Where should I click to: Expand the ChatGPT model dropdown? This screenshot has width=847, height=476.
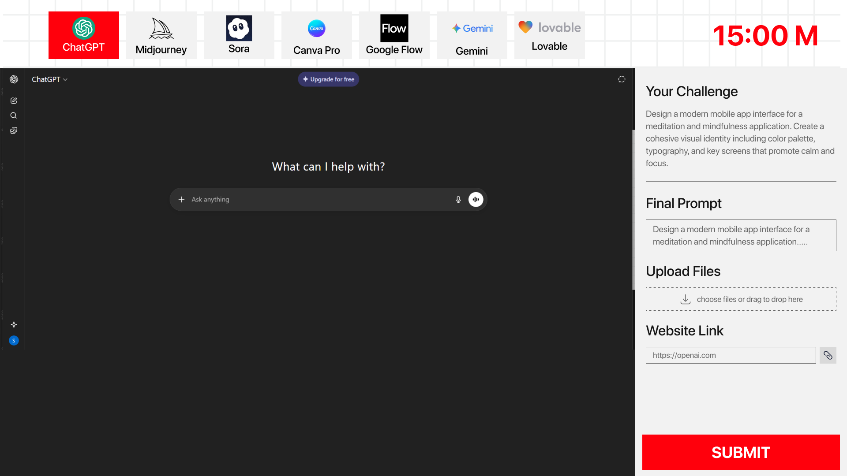tap(49, 79)
